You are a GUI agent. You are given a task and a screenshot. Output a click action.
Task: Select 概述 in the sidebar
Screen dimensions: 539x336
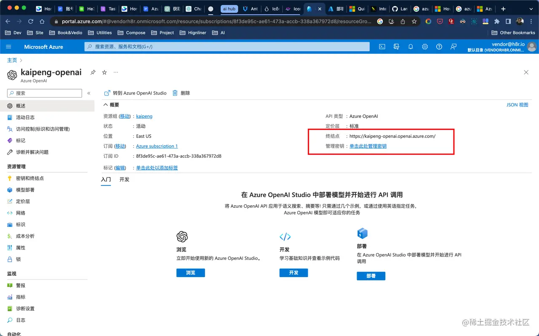point(47,106)
